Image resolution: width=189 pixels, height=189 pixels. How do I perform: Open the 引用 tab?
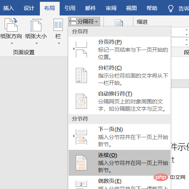click(x=70, y=8)
